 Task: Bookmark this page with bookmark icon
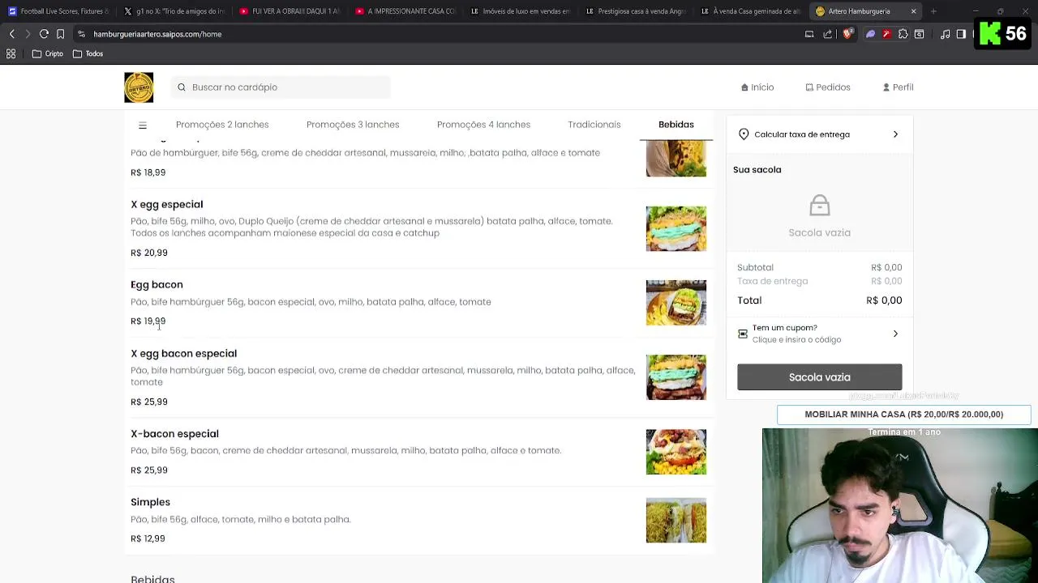click(60, 34)
